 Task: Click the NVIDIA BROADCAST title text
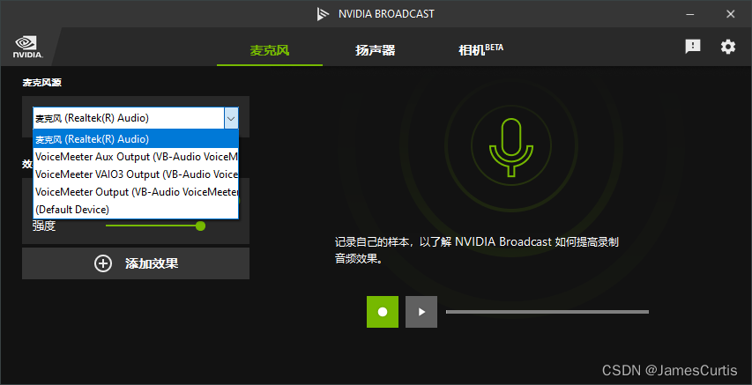coord(386,14)
